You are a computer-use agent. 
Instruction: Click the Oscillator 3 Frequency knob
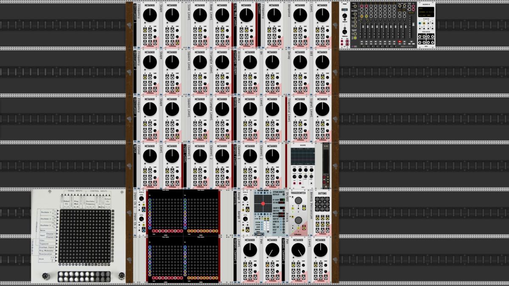149,109
